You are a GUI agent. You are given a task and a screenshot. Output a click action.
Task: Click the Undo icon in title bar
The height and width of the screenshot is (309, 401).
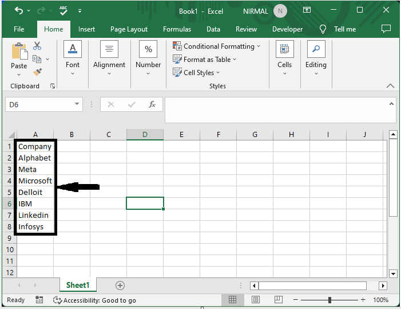pyautogui.click(x=19, y=10)
